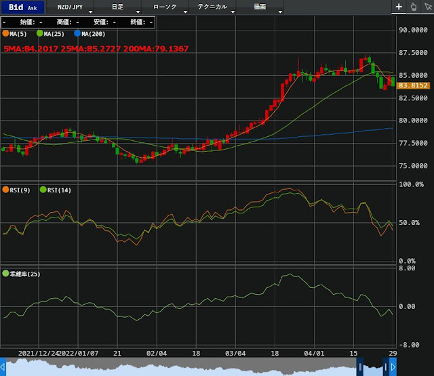This screenshot has width=434, height=376.
Task: Click the 8.00 deviation axis label
Action: click(407, 268)
